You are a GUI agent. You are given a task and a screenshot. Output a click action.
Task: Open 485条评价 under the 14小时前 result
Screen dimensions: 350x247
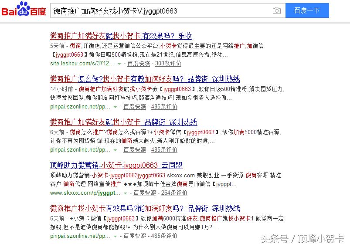(x=164, y=106)
